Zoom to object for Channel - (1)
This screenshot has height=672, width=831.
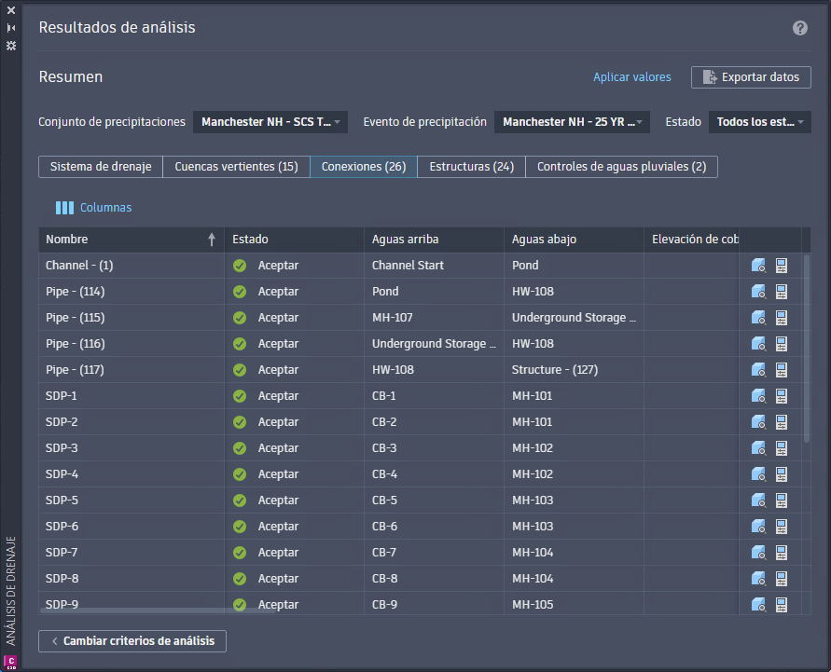tap(758, 266)
